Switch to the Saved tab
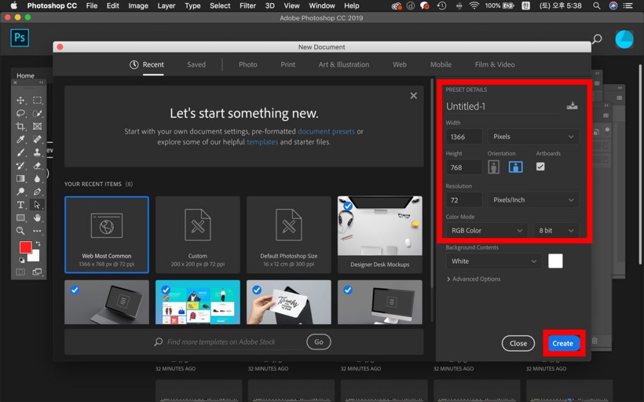This screenshot has width=644, height=402. pyautogui.click(x=196, y=65)
